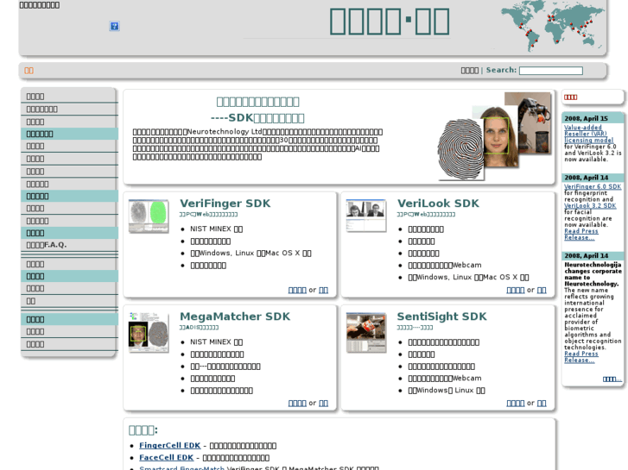
Task: Click the VeriLook SDK face screenshot thumbnail
Action: coord(366,216)
